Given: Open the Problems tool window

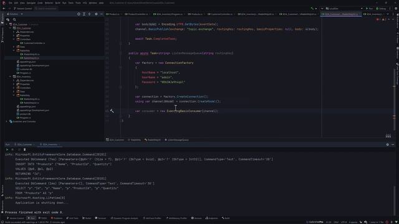Looking at the screenshot, I should click(57, 218).
